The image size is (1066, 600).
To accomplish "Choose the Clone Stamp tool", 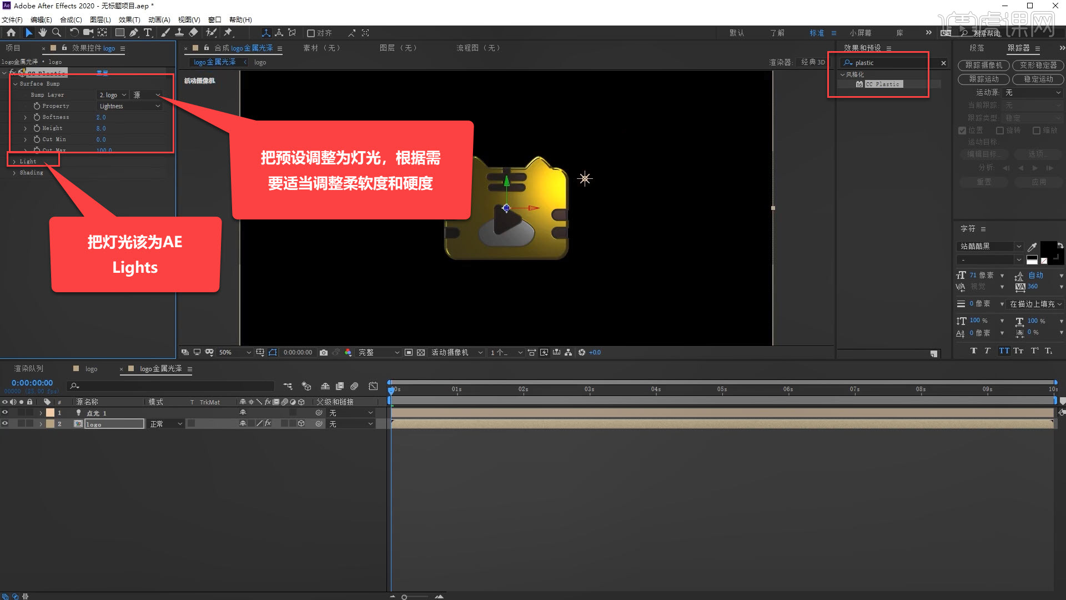I will (x=179, y=33).
